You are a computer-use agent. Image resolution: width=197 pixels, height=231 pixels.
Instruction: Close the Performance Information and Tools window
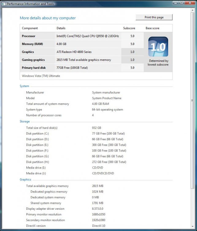click(x=190, y=3)
